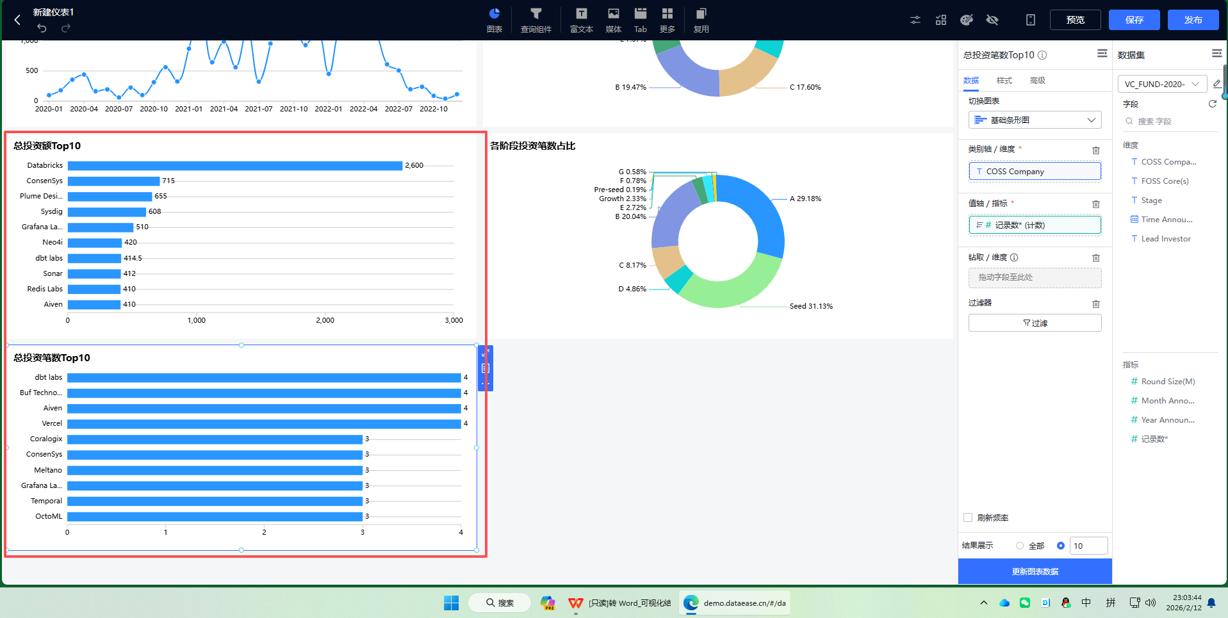Click the 过滤 filter button
The image size is (1228, 618).
click(x=1035, y=323)
